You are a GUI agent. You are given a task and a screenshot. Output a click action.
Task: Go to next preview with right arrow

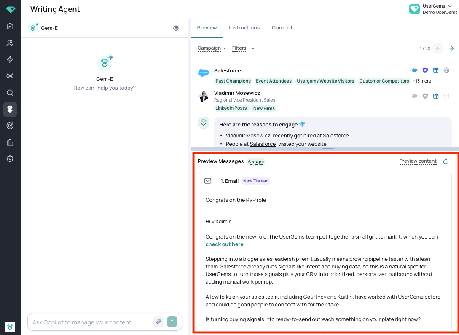pyautogui.click(x=452, y=48)
